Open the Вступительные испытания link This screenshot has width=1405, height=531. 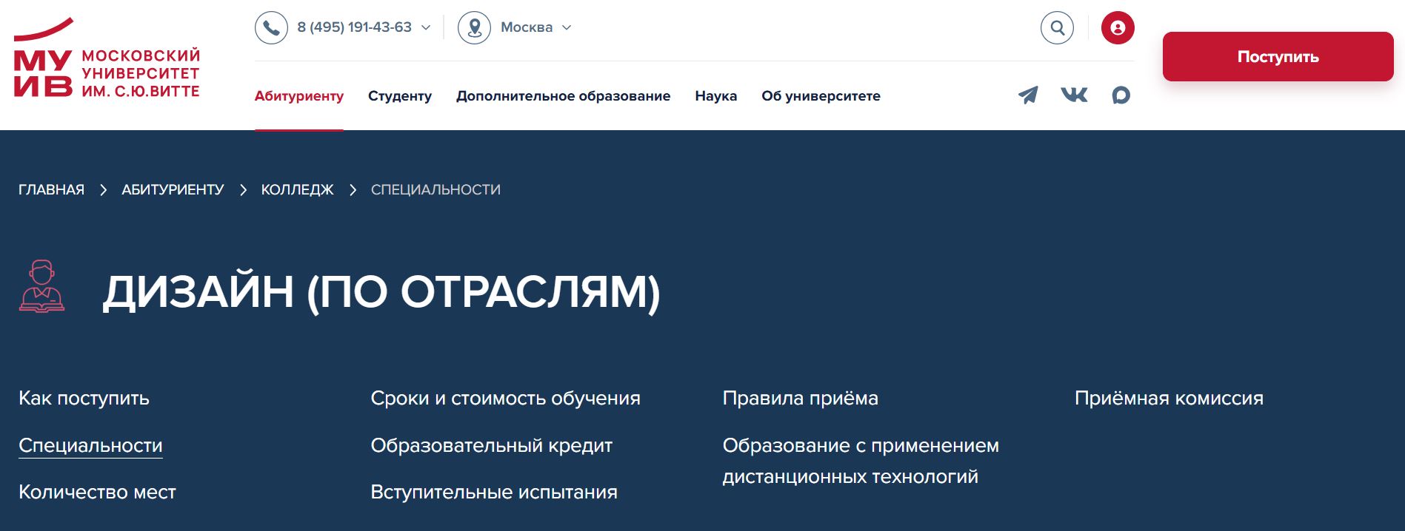pyautogui.click(x=494, y=493)
